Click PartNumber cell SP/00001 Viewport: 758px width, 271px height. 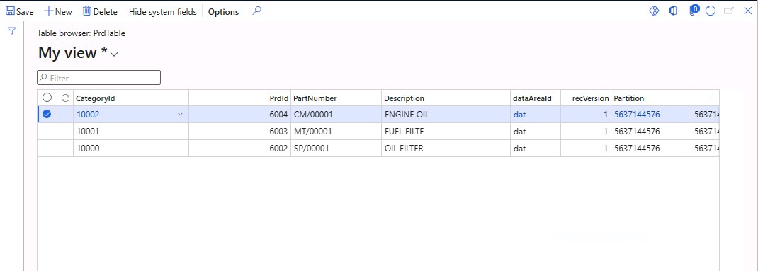coord(336,149)
